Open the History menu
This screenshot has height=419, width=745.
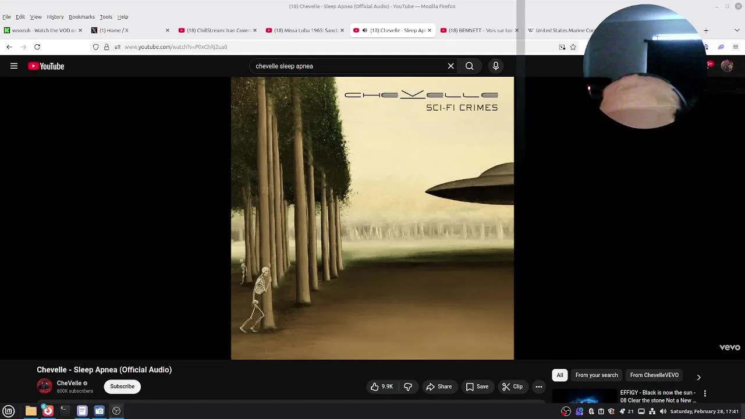[x=55, y=17]
